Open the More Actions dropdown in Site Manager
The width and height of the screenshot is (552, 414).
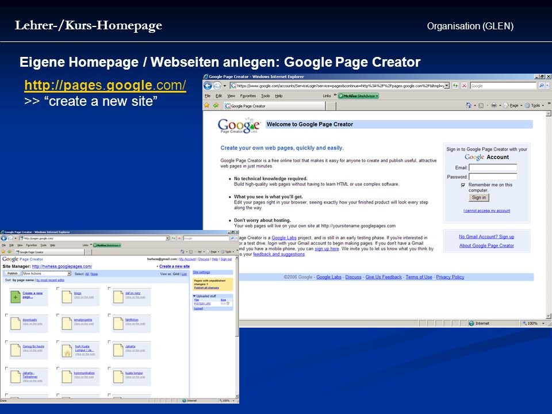47,274
